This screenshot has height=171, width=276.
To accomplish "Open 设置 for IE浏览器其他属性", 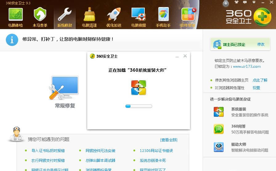I will click(256, 88).
